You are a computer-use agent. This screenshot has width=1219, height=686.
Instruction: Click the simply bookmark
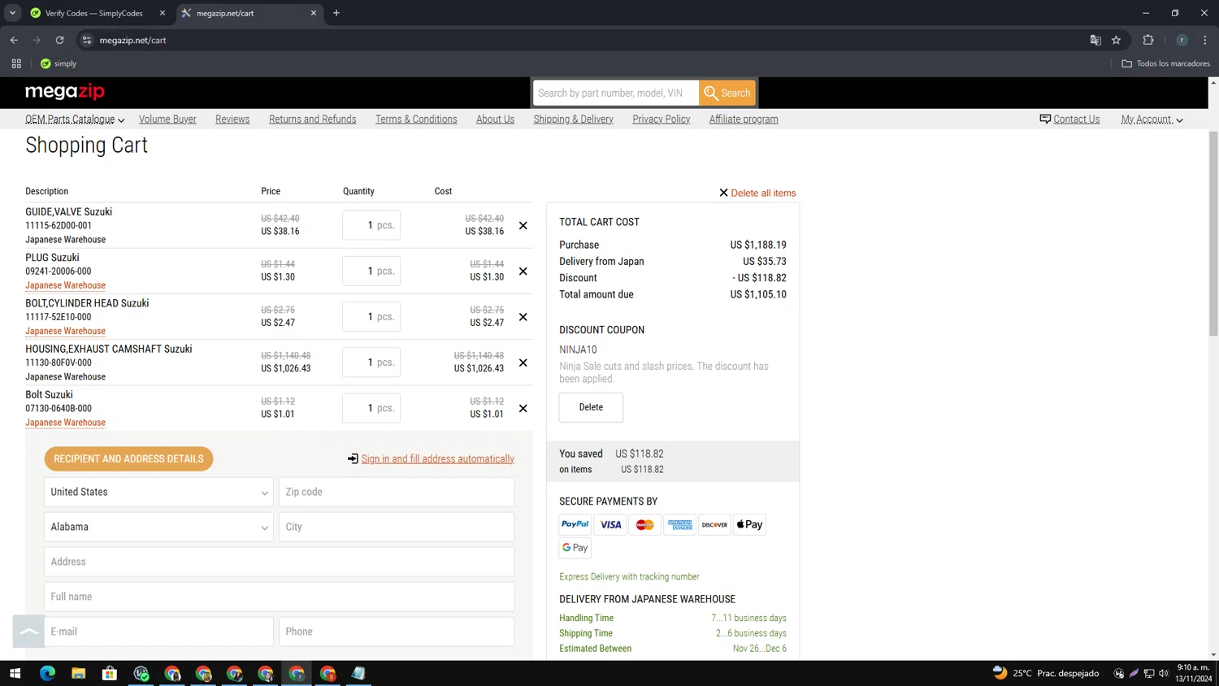click(59, 63)
